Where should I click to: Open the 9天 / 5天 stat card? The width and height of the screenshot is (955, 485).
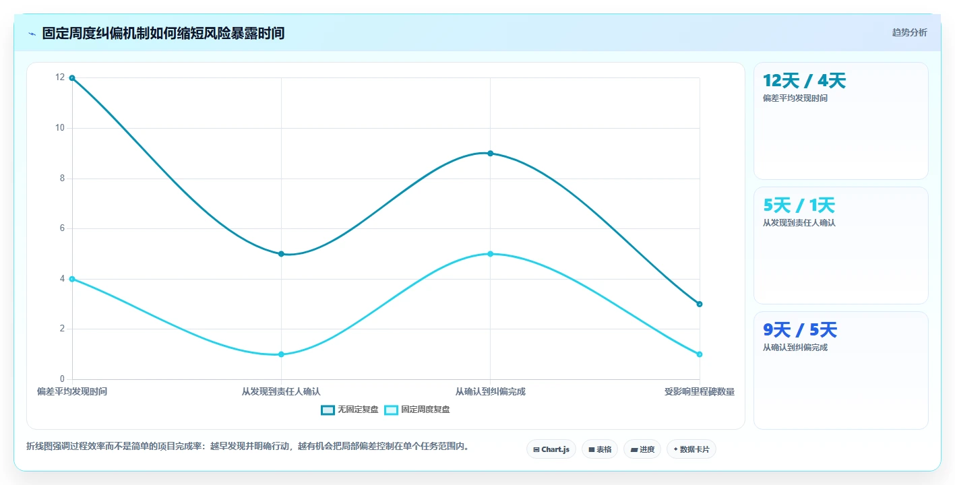840,370
